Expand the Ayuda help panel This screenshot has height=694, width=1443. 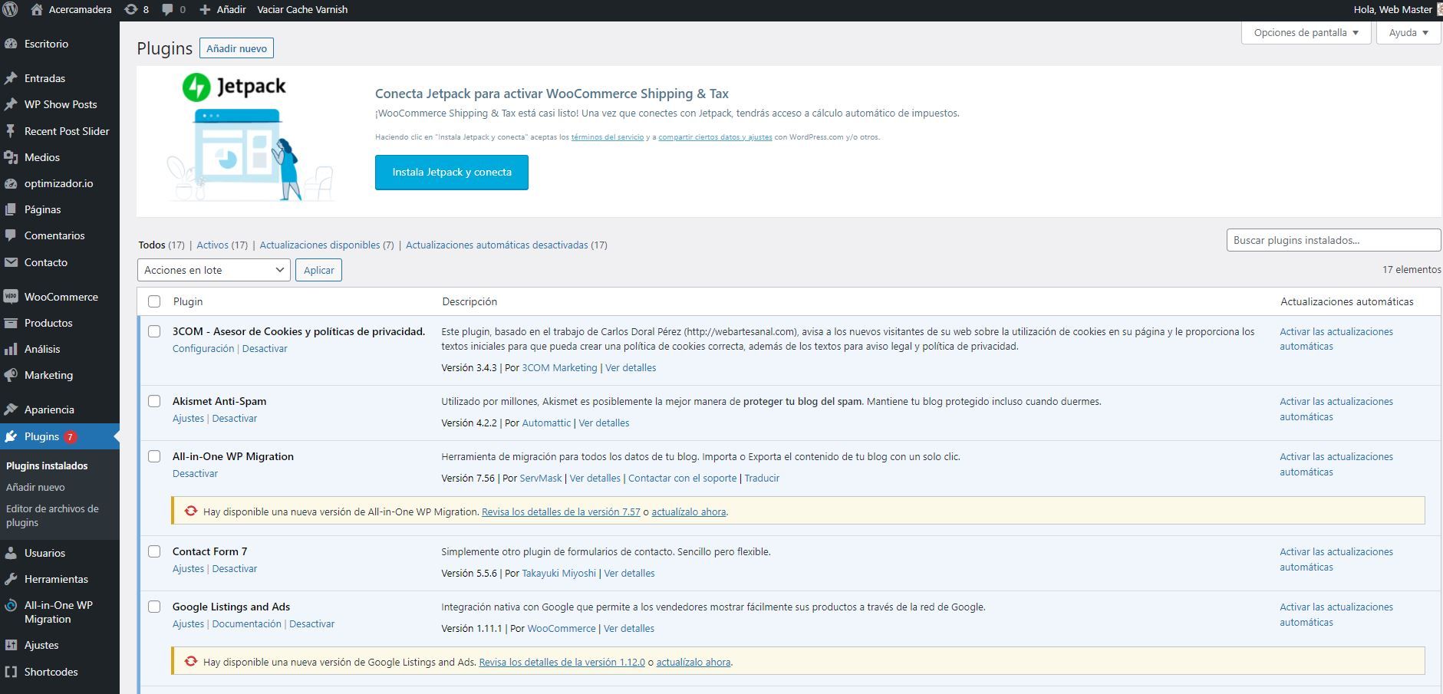click(1408, 32)
